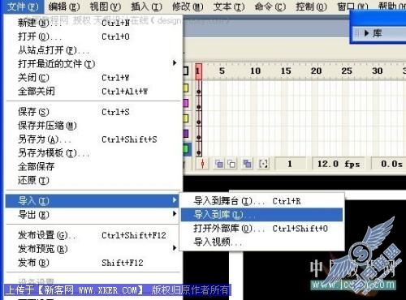Open the 视图(V) menu
Screen dimensions: 406x300
pyautogui.click(x=106, y=6)
